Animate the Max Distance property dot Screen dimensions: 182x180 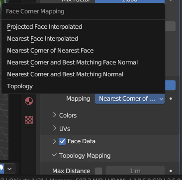click(x=171, y=171)
